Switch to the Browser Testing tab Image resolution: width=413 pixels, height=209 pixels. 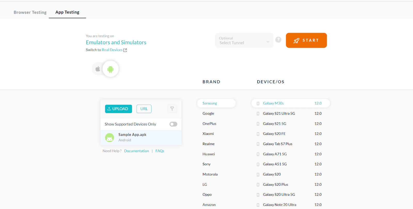(x=30, y=12)
